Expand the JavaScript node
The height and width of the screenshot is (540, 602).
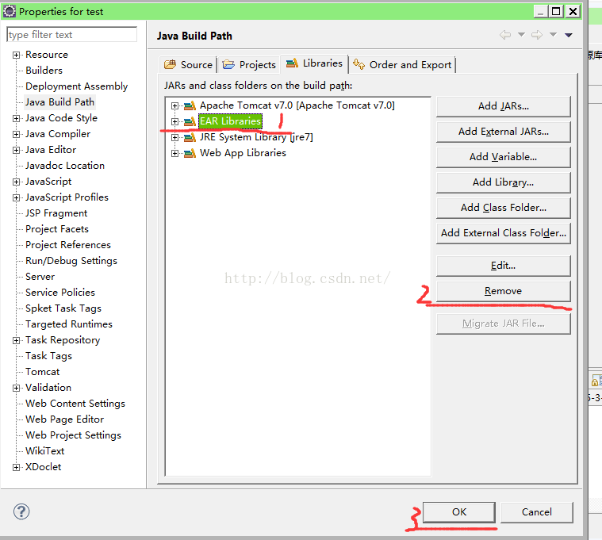(x=16, y=182)
